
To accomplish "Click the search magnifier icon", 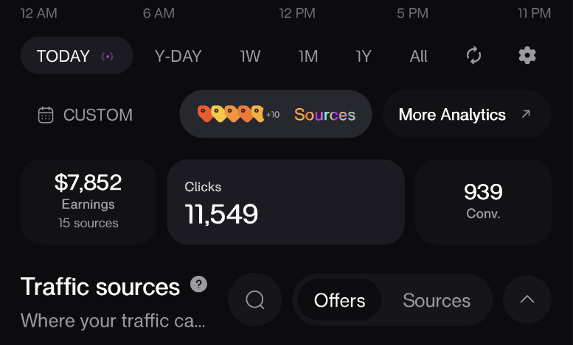I will 254,300.
